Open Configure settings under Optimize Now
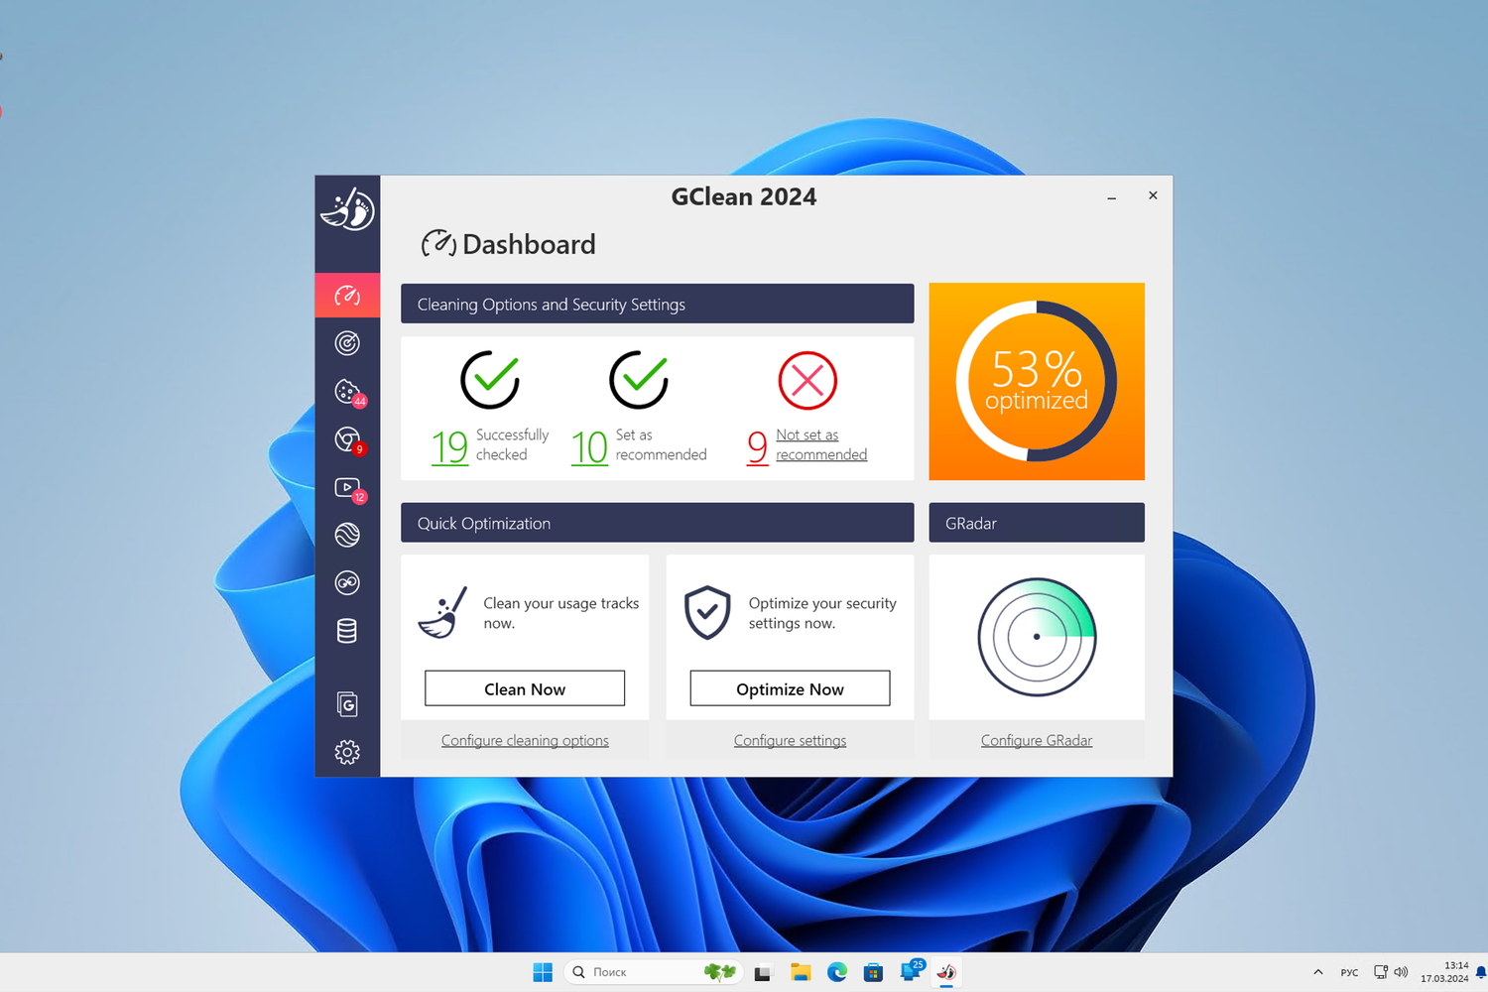This screenshot has width=1488, height=992. (789, 740)
